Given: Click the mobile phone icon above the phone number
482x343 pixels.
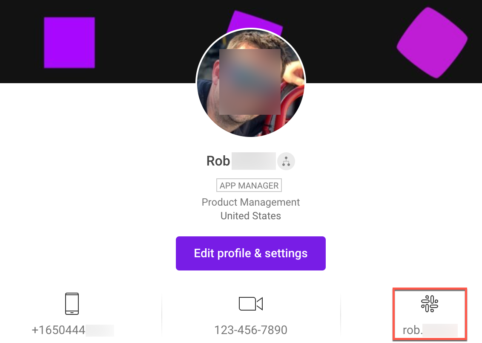Looking at the screenshot, I should [72, 304].
